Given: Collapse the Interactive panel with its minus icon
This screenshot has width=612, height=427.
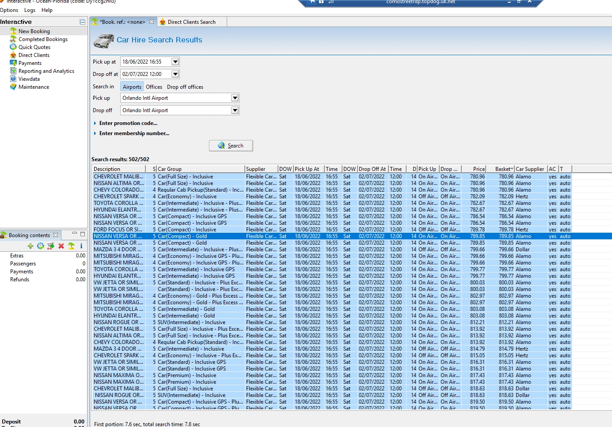Looking at the screenshot, I should tap(82, 22).
